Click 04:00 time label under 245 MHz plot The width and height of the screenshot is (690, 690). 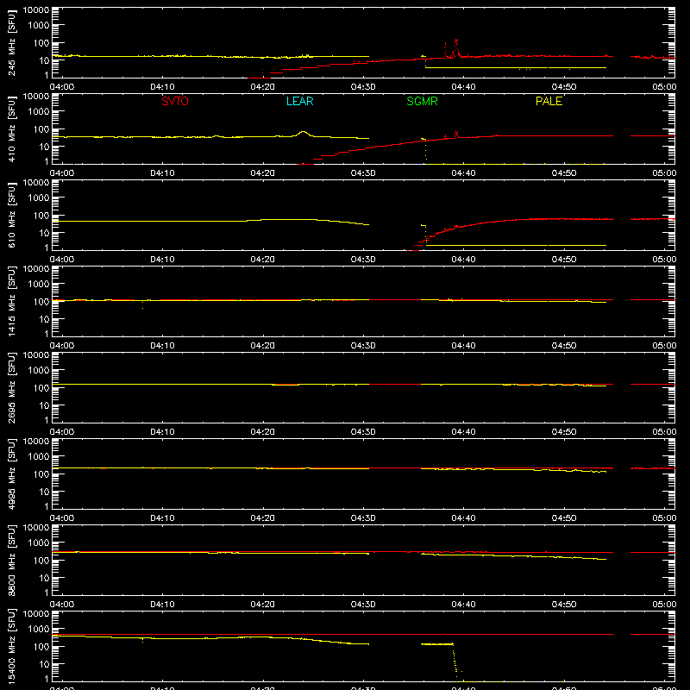61,87
